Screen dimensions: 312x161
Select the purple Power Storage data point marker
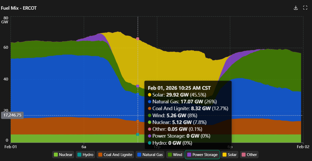tap(138, 86)
